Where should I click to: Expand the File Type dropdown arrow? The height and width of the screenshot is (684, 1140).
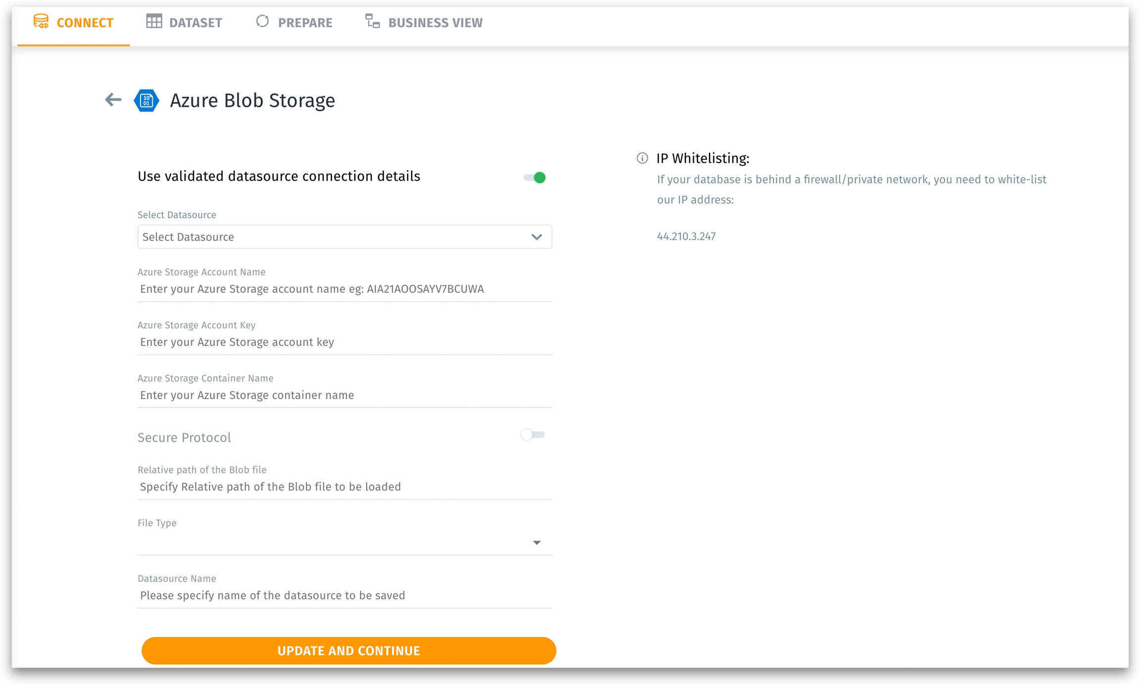pos(536,543)
